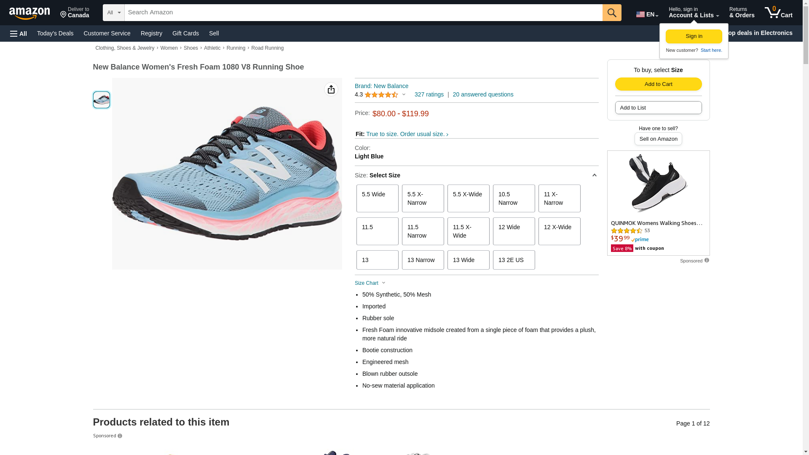Select the light blue shoe thumbnail
This screenshot has height=455, width=809.
pos(102,100)
